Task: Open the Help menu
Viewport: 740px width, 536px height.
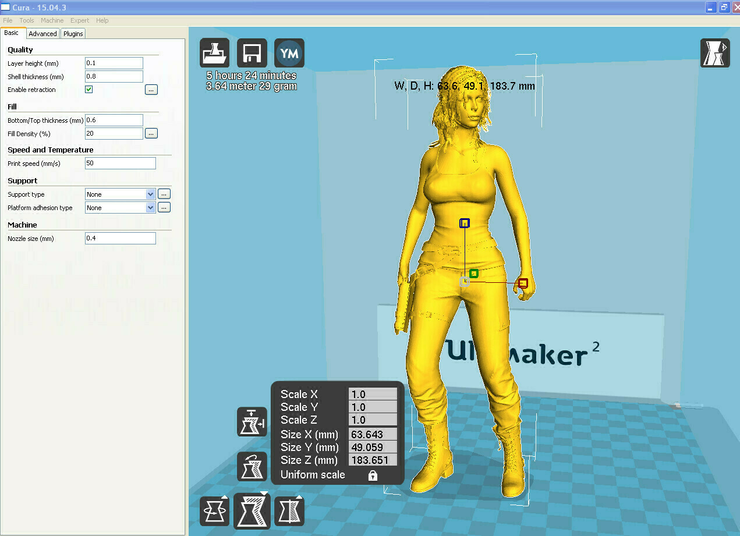Action: click(102, 20)
